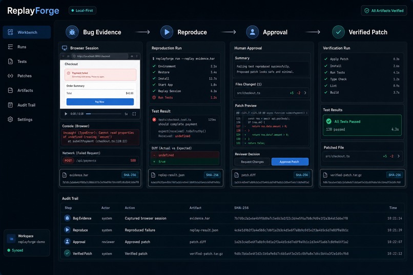Click the patch.diff SHA-256 badge
The image size is (413, 275).
(302, 175)
